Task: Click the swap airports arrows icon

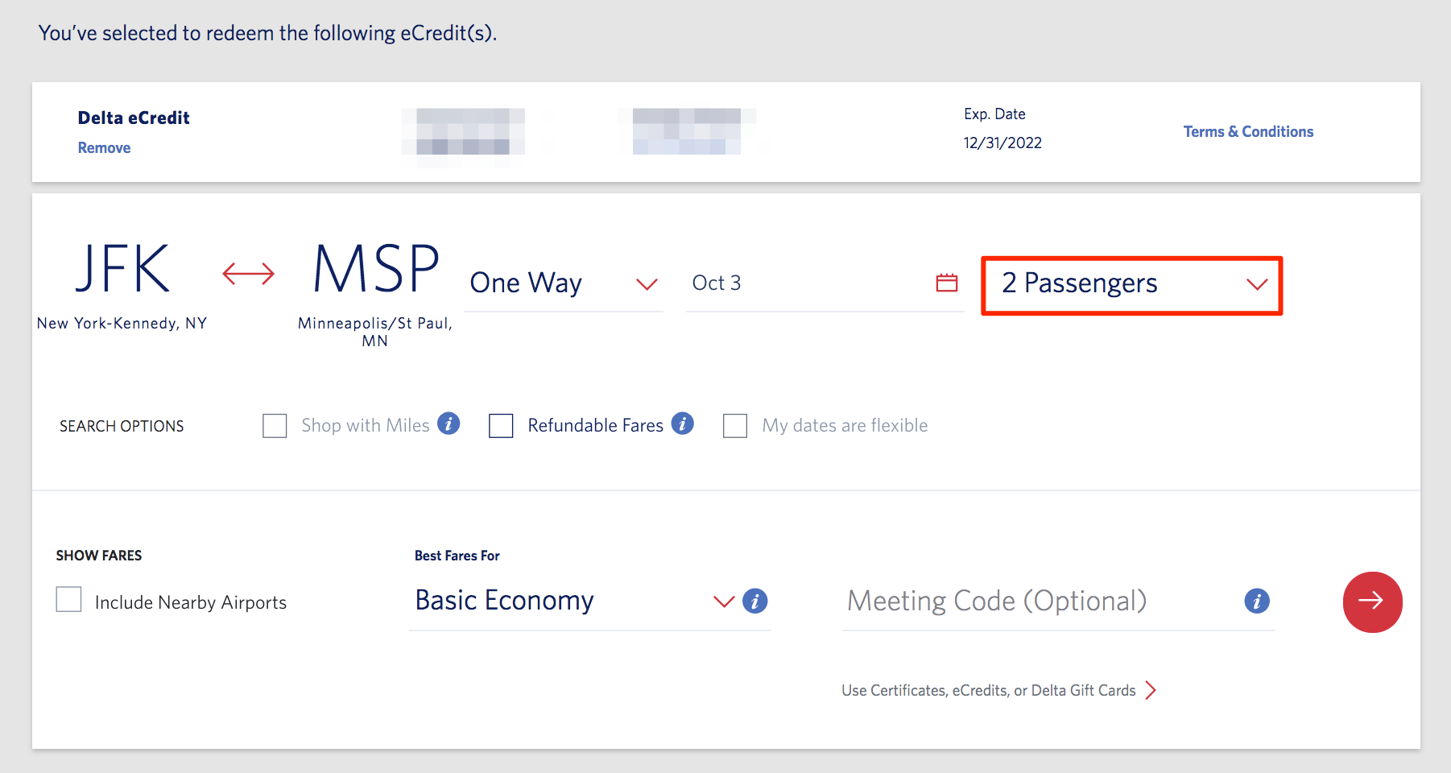Action: click(246, 274)
